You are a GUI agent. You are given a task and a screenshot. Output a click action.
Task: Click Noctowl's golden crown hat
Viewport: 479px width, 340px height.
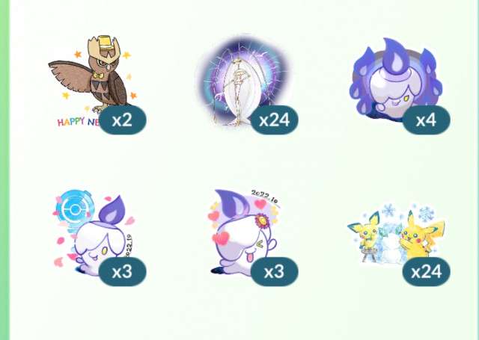[104, 46]
